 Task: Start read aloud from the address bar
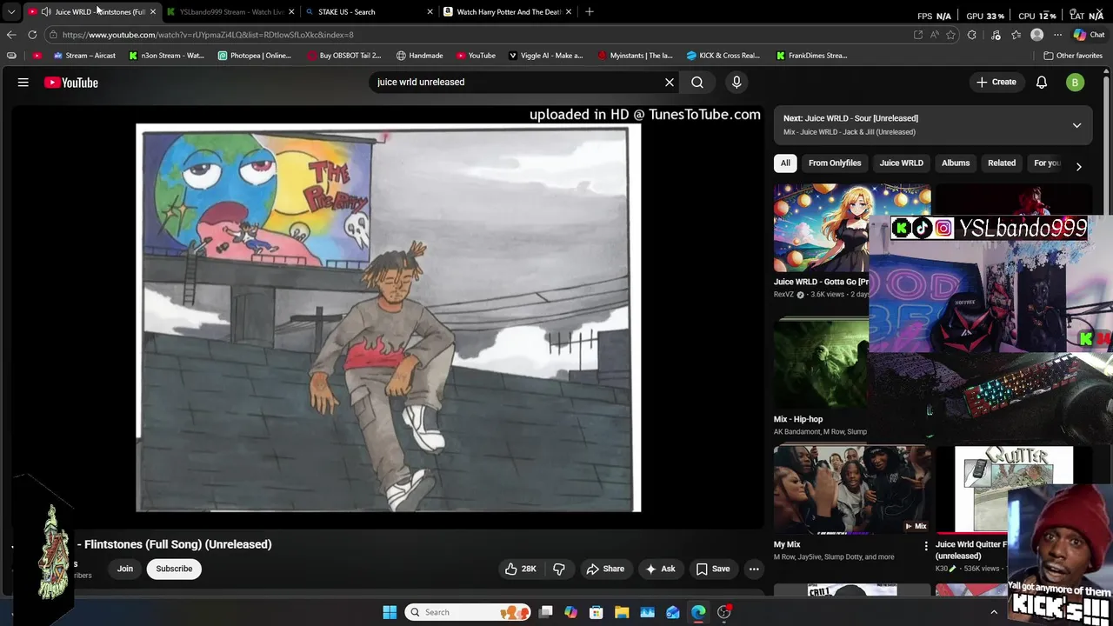pyautogui.click(x=934, y=35)
